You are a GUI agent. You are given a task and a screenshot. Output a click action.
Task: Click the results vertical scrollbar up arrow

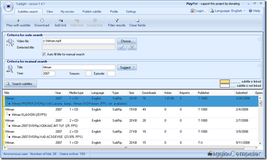coord(260,98)
